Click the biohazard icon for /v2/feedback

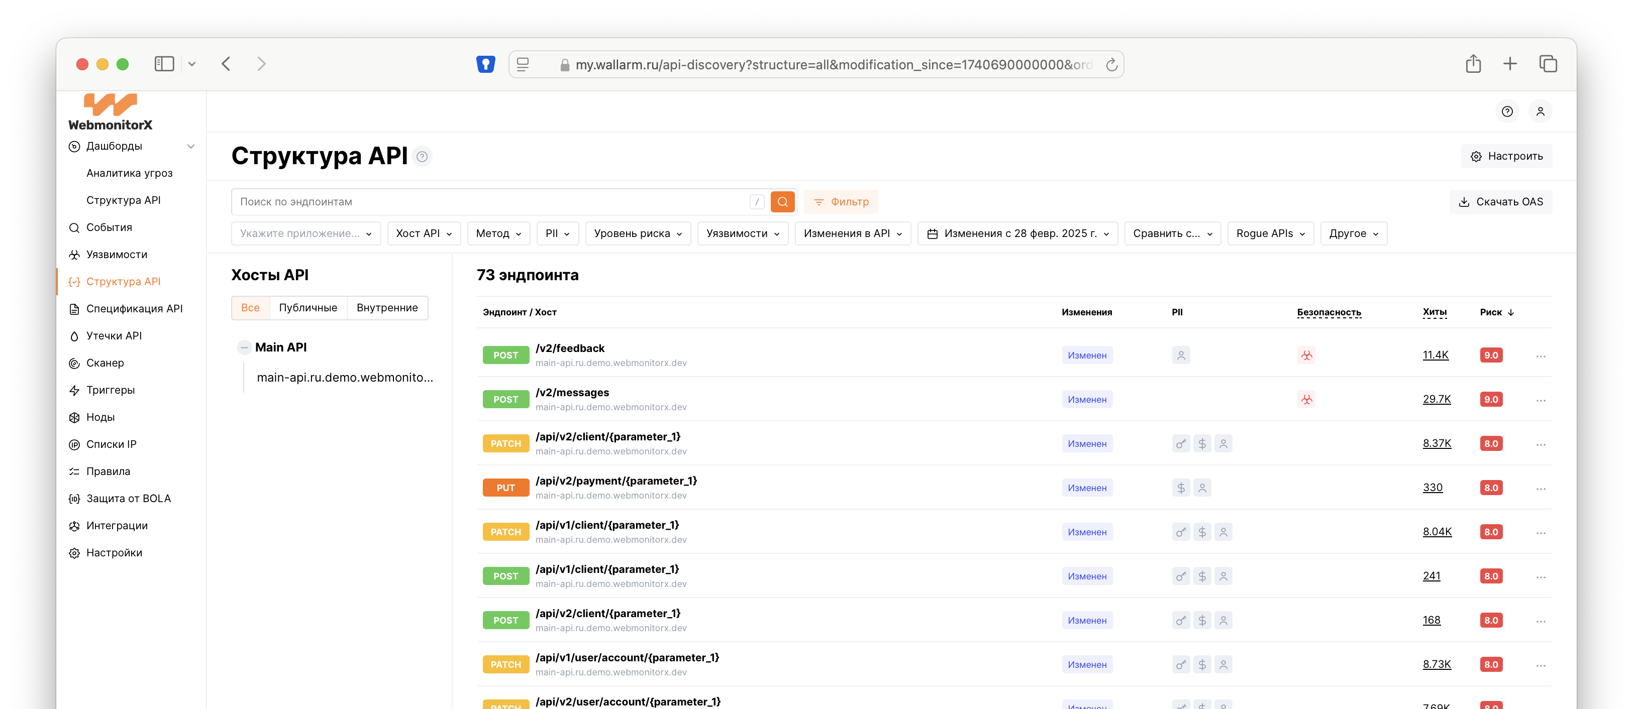(1306, 355)
